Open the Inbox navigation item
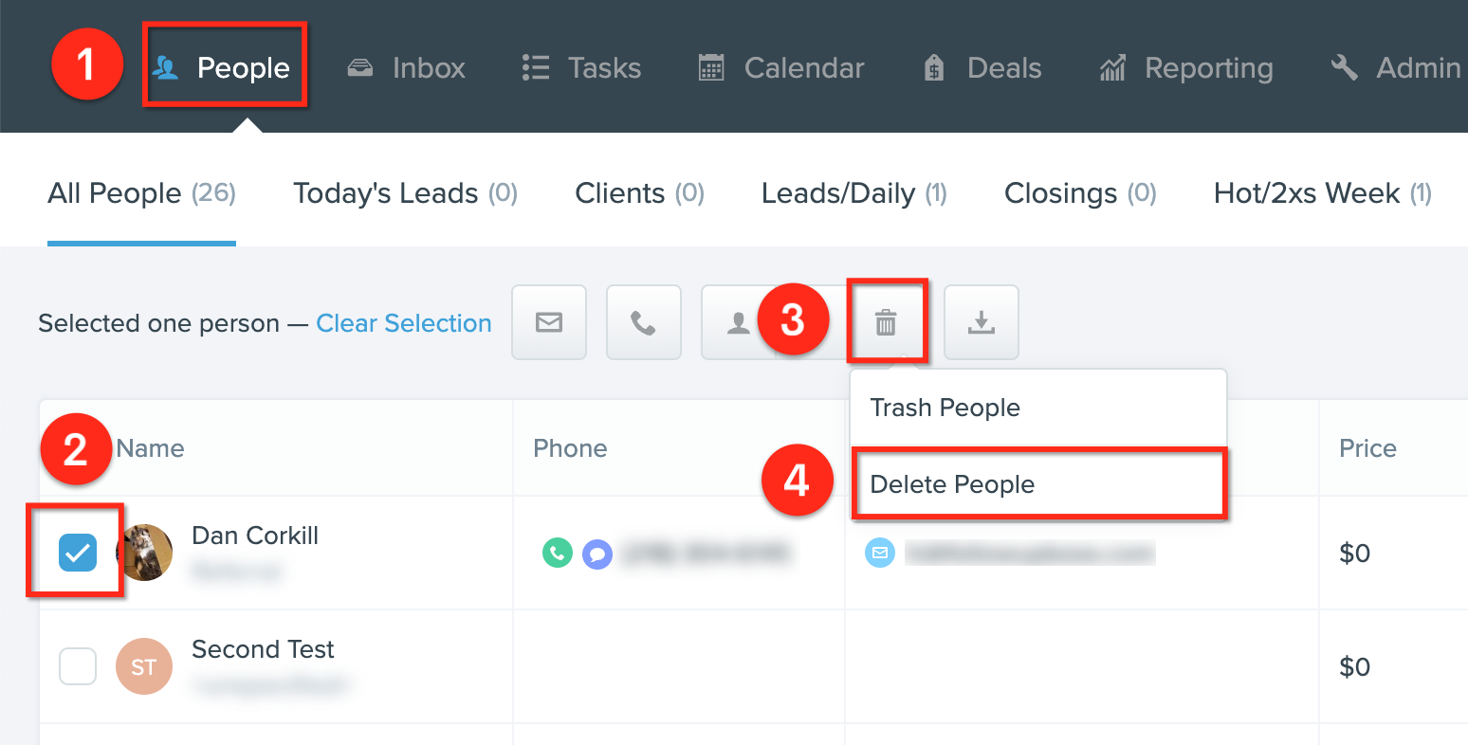Screen dimensions: 1468x745 point(406,68)
